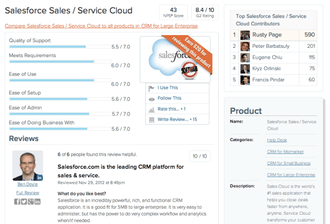Image resolution: width=330 pixels, height=224 pixels.
Task: Click Rusty Page's avatar in top contributors
Action: coord(245,35)
